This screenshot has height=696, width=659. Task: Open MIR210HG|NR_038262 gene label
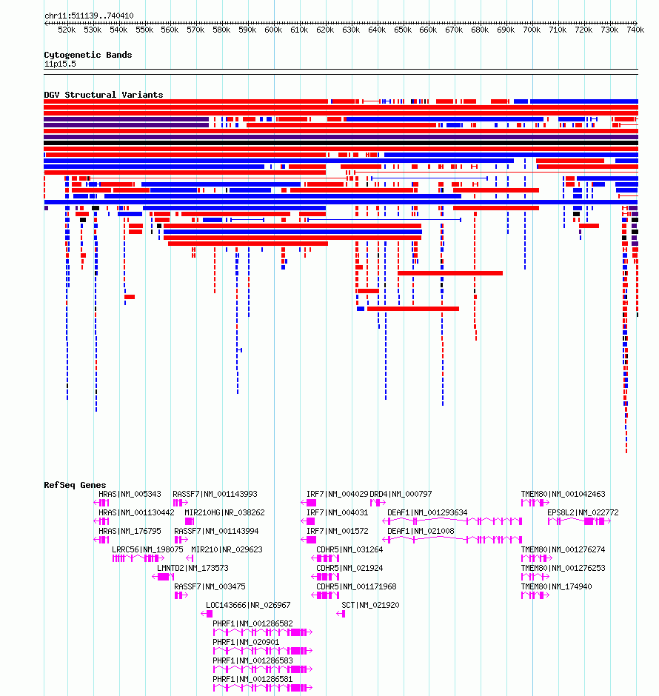pos(224,512)
